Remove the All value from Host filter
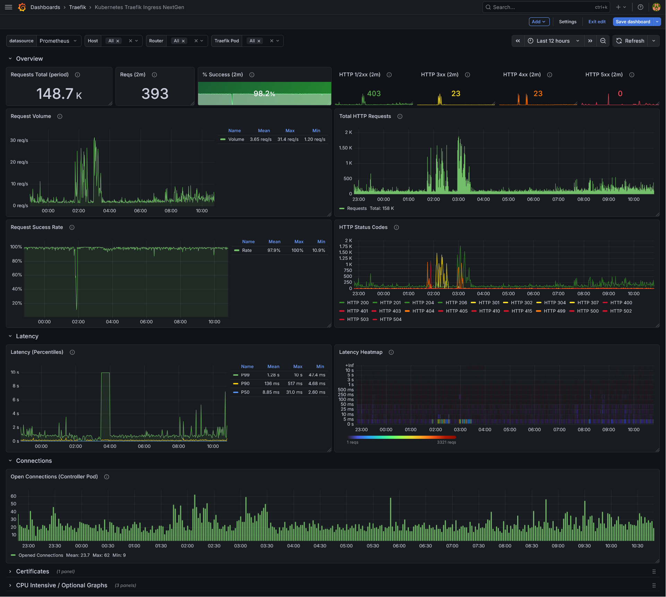This screenshot has width=666, height=597. pyautogui.click(x=118, y=41)
